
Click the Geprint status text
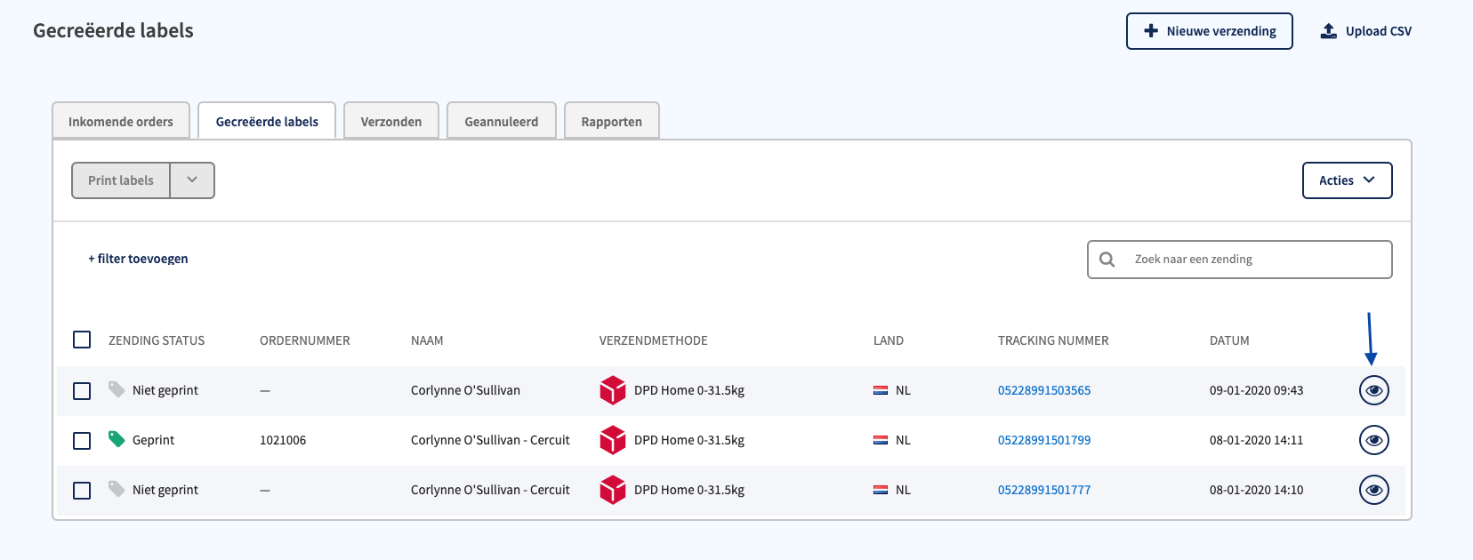(x=153, y=440)
